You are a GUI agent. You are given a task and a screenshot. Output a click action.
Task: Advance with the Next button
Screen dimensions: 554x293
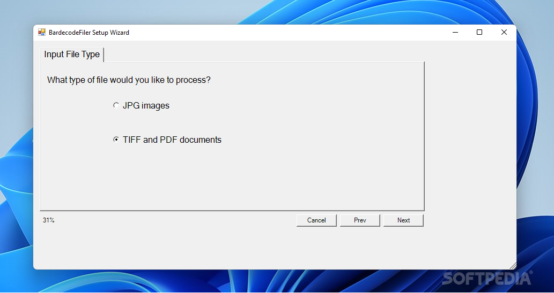click(x=403, y=220)
